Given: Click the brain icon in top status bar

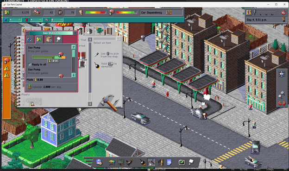Looking at the screenshot, I should (112, 13).
